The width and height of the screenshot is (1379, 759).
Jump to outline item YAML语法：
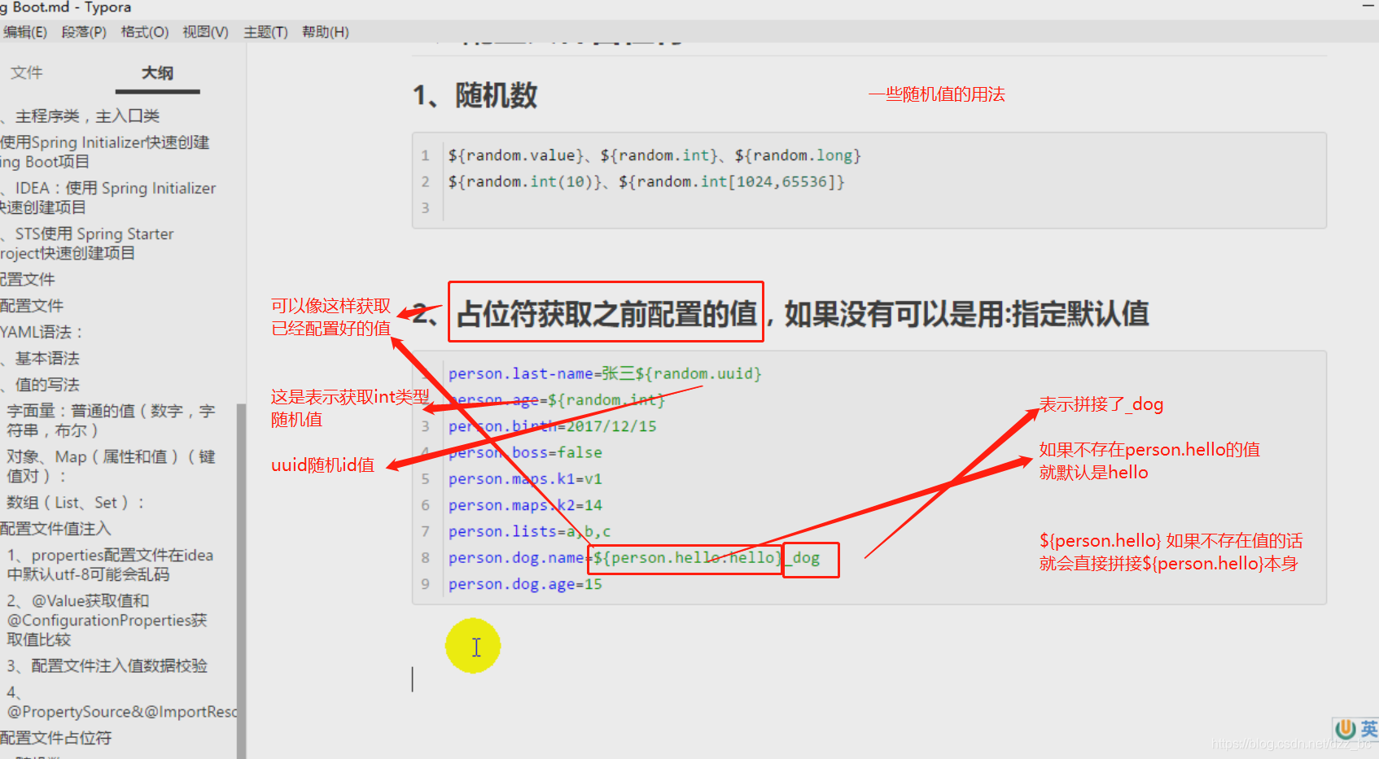42,332
